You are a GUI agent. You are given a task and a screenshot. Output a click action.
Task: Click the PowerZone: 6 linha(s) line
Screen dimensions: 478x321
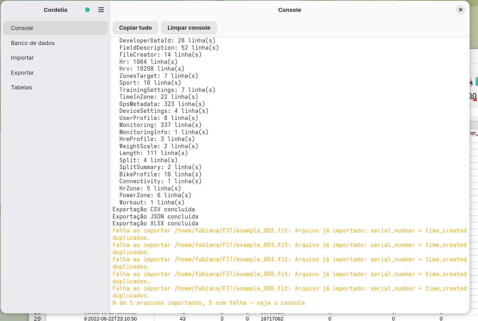155,195
